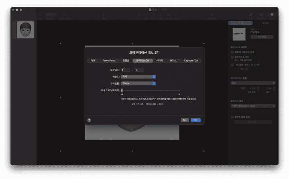289x179 pixels.
Task: Enable '열려면 암호 필요' checkbox
Action: pos(232,117)
